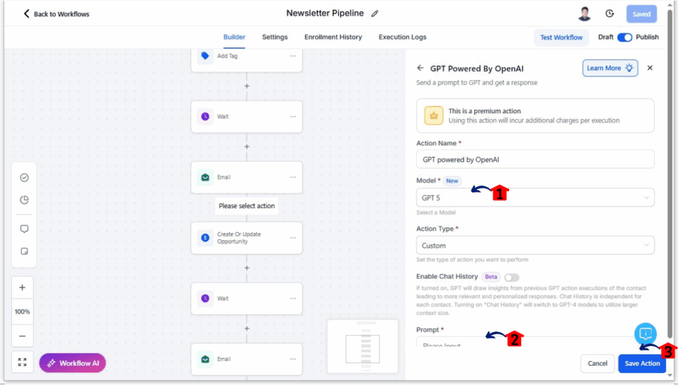Add a step below Create Or Update Opportunity
This screenshot has width=678, height=385.
(x=247, y=268)
